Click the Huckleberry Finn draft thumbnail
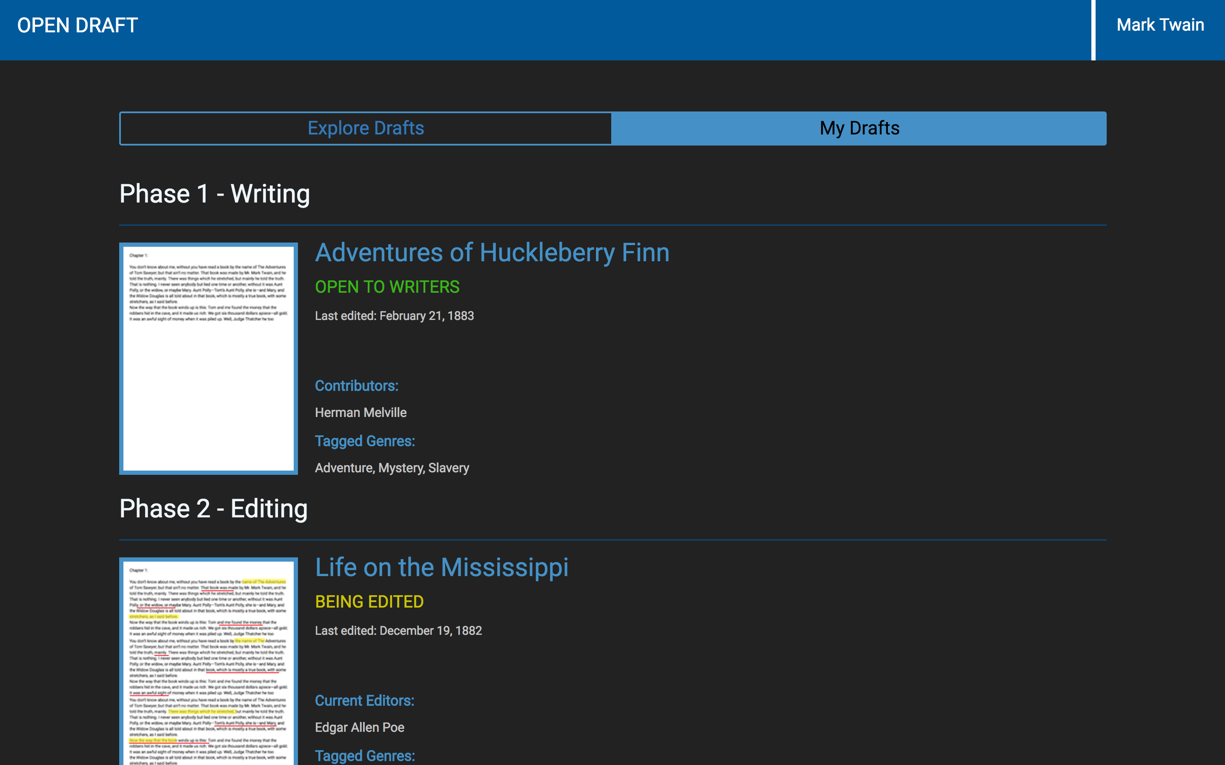The height and width of the screenshot is (765, 1225). point(209,358)
